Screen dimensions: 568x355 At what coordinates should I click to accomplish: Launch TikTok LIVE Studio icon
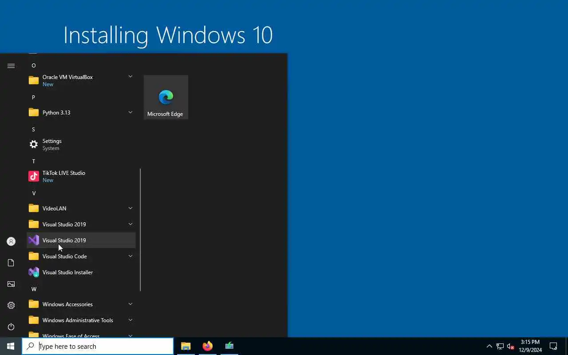tap(34, 176)
